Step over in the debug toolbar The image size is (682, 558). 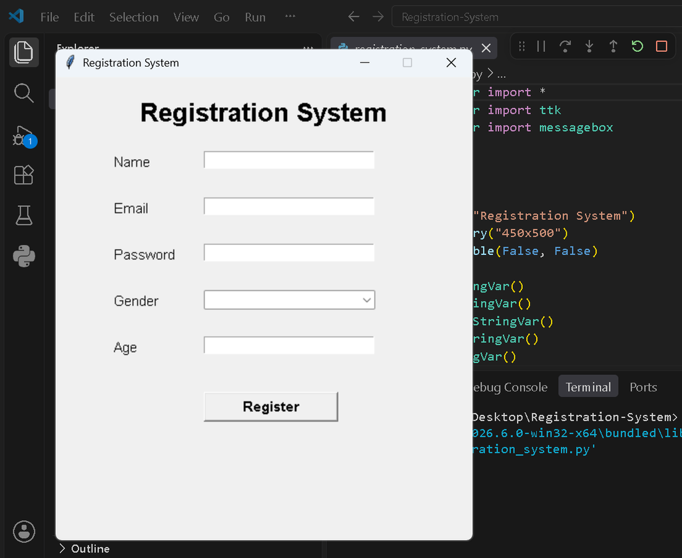565,46
